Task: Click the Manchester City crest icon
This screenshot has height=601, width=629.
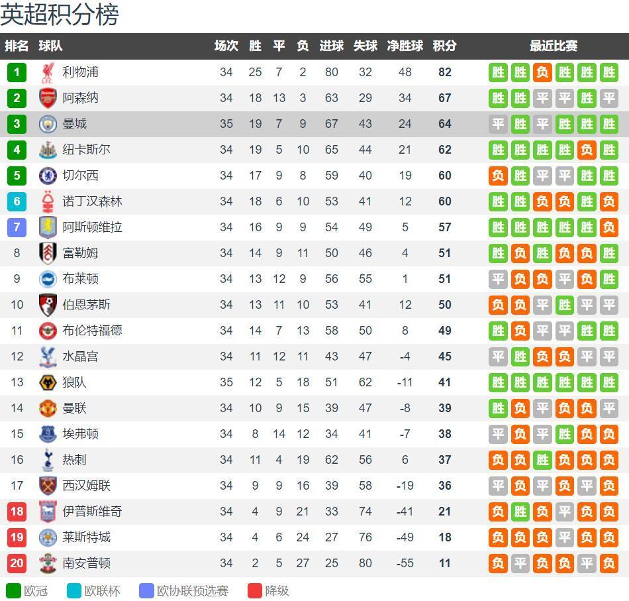Action: 48,124
